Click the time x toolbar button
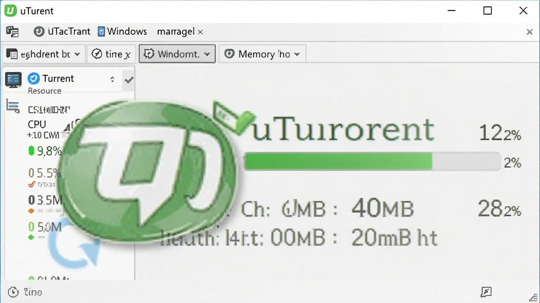540x303 pixels. point(111,54)
